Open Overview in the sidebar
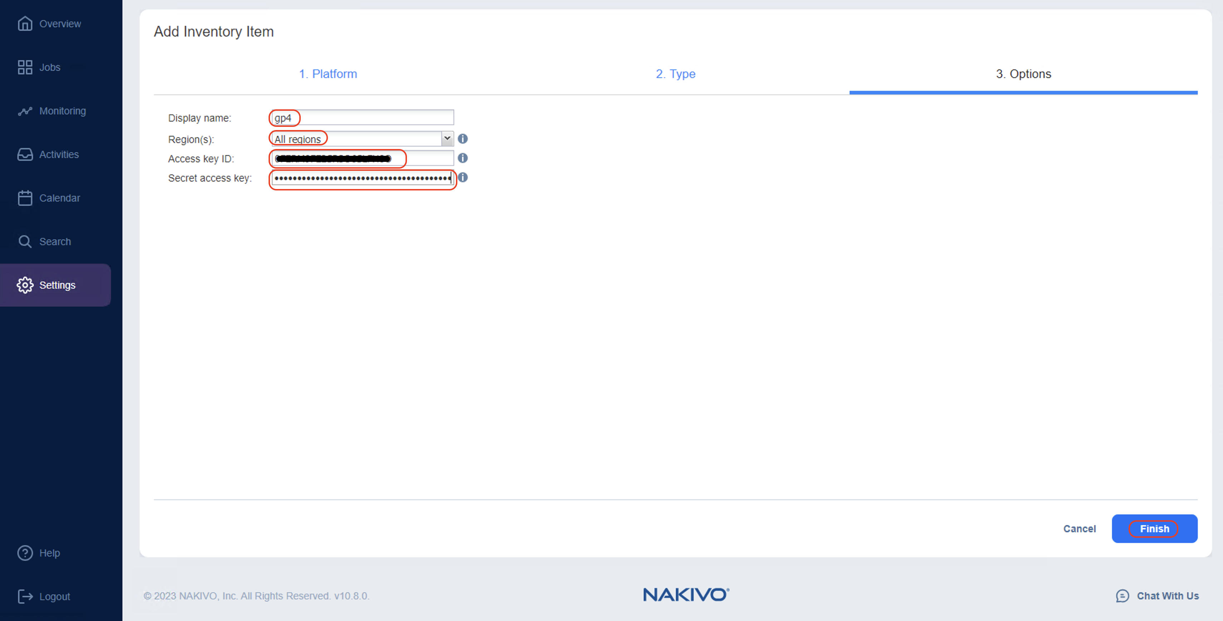Screen dimensions: 1223x621 [x=60, y=24]
